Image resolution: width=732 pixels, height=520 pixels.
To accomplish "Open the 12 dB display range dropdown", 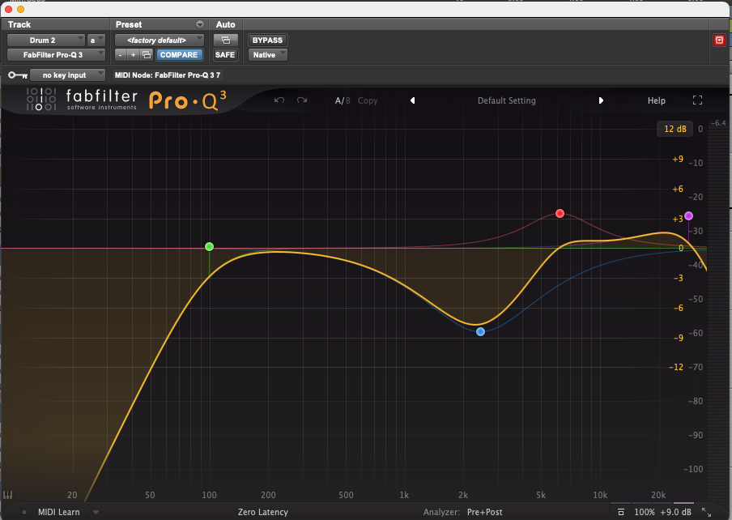I will click(x=675, y=129).
